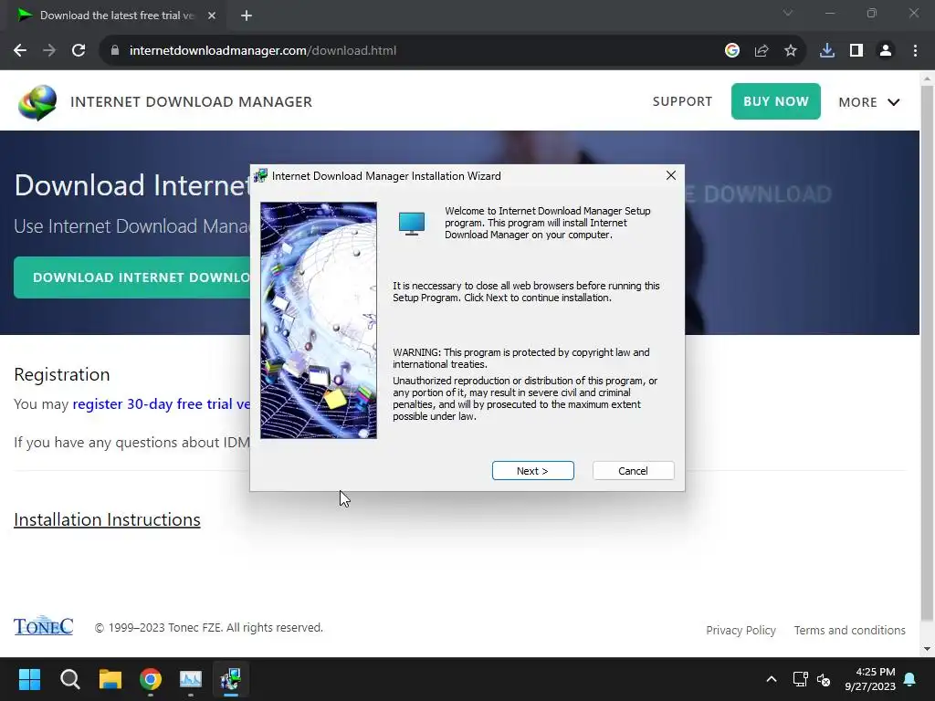Screen dimensions: 935x701
Task: Select the Download the latest free trial tab
Action: [116, 16]
